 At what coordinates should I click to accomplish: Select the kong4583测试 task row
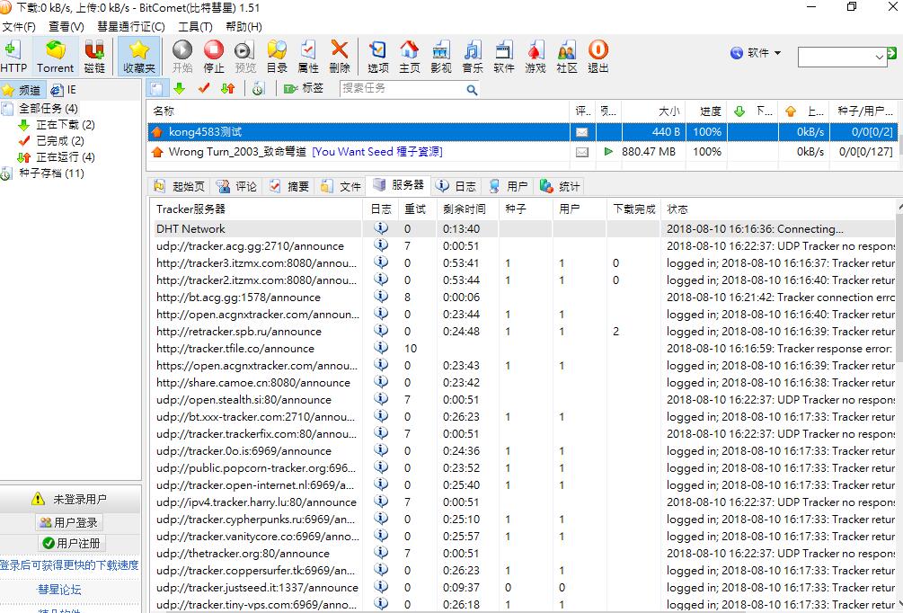[523, 132]
